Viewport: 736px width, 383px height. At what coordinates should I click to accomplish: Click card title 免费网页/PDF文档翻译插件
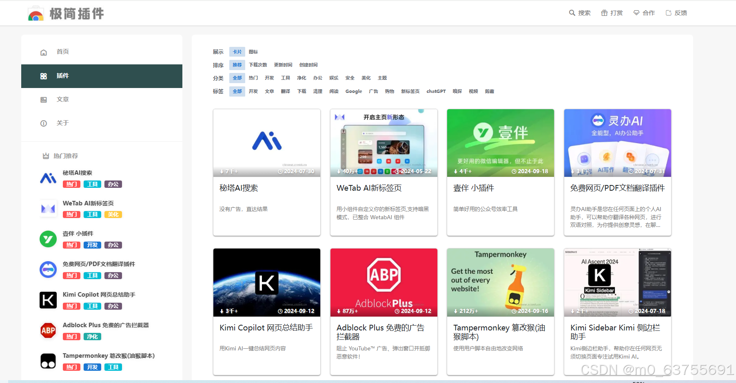(617, 188)
